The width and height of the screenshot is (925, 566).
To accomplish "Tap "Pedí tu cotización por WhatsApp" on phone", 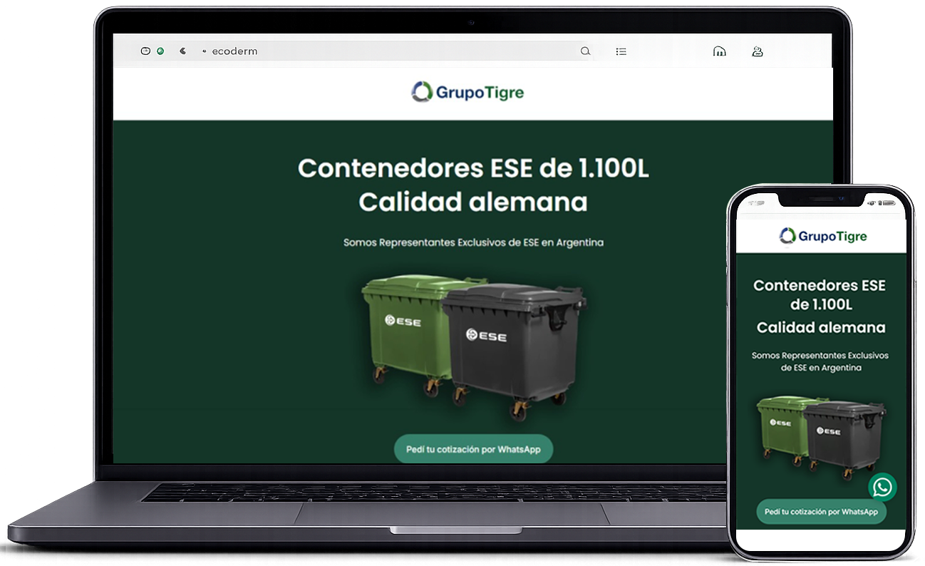I will 821,512.
